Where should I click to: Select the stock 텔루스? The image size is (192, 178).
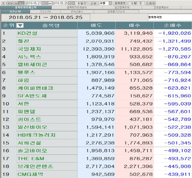[x=26, y=72]
